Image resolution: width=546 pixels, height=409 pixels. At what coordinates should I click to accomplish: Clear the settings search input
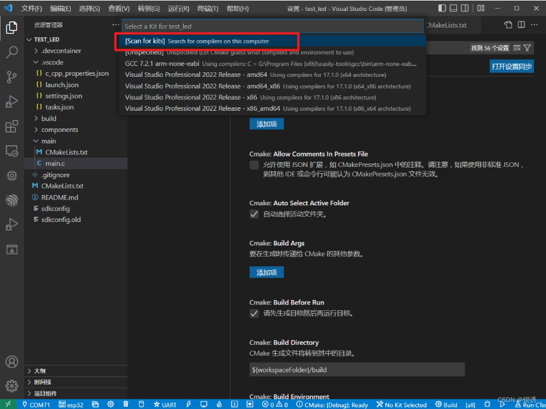click(x=517, y=48)
